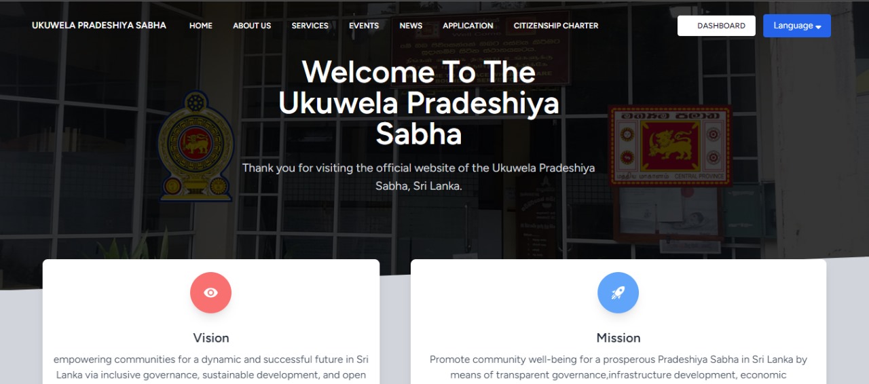This screenshot has width=869, height=384.
Task: Click the red Vision eye icon
Action: pyautogui.click(x=210, y=292)
